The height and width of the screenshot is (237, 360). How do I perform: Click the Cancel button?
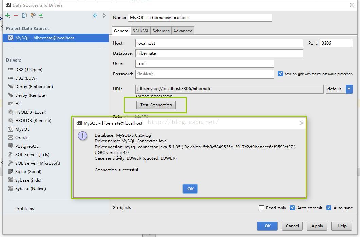coord(292,226)
